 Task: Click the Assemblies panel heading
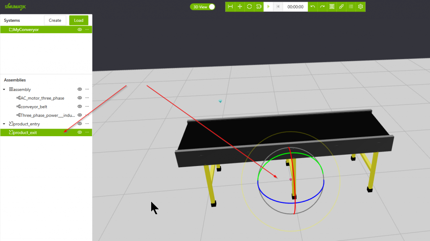coord(15,80)
